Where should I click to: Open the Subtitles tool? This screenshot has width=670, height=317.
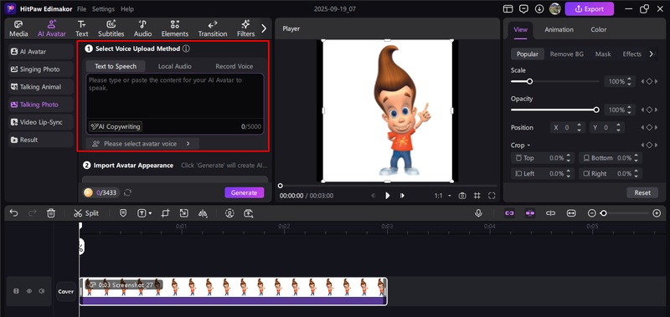point(111,28)
